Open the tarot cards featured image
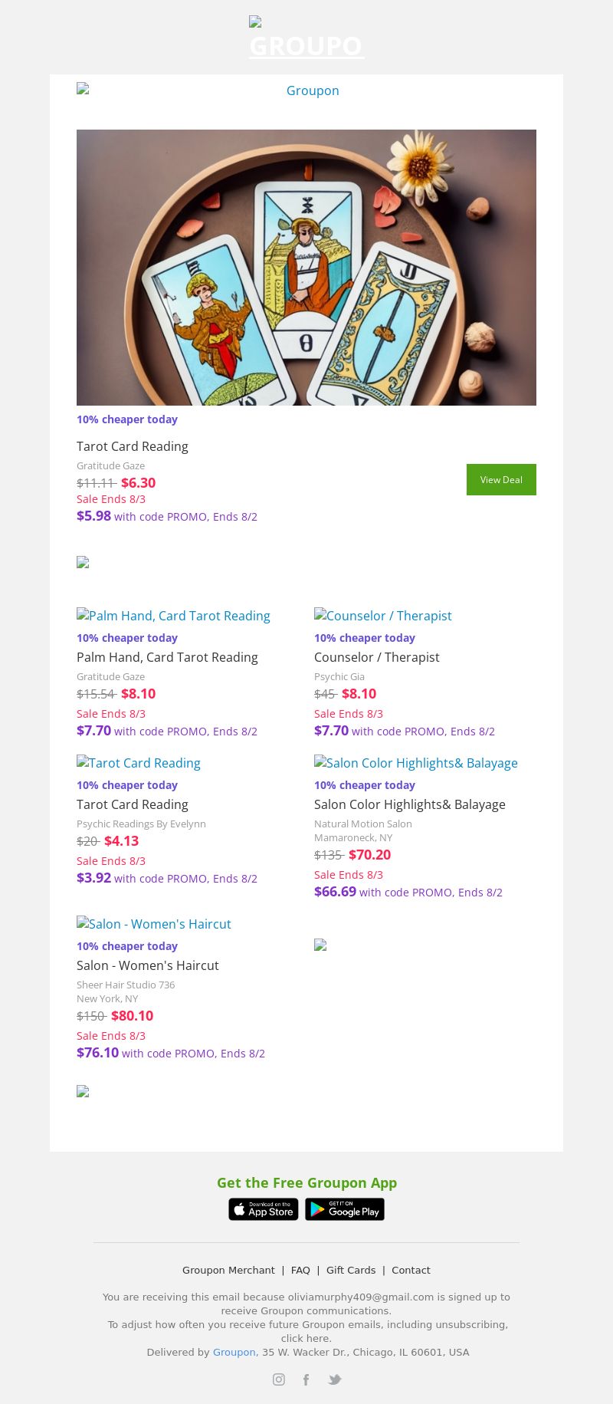 click(x=306, y=267)
